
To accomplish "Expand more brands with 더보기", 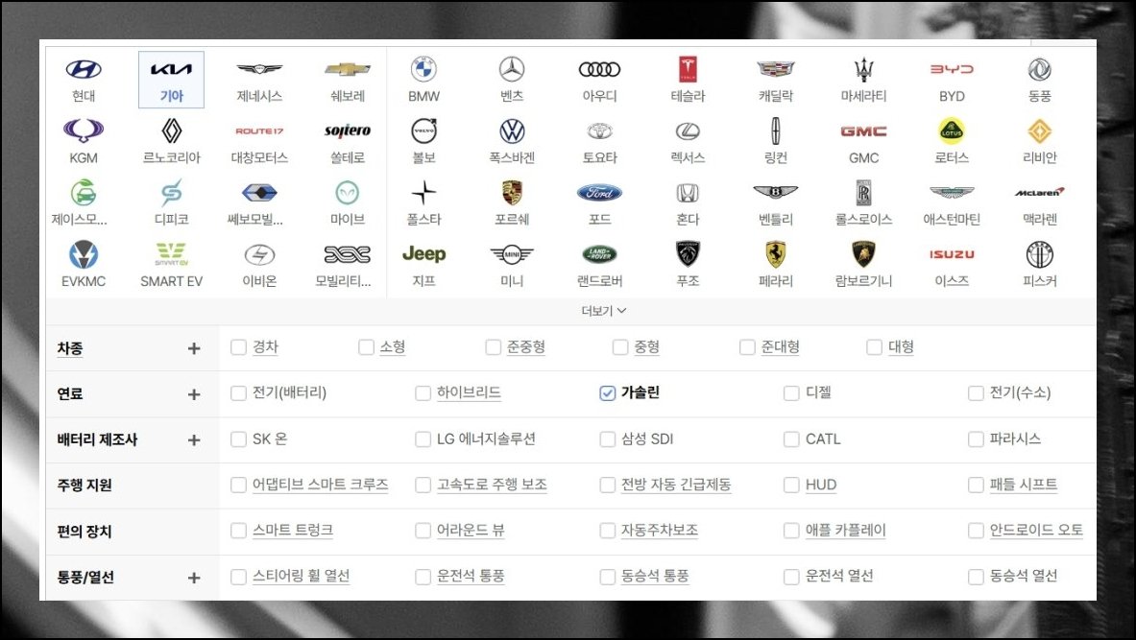I will (x=603, y=311).
